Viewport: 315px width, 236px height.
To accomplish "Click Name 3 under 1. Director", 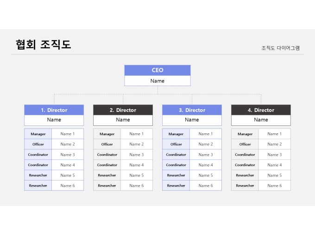I will (67, 155).
